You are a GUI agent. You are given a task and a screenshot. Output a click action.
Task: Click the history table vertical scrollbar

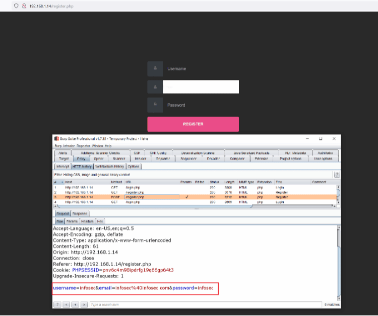tap(338, 194)
